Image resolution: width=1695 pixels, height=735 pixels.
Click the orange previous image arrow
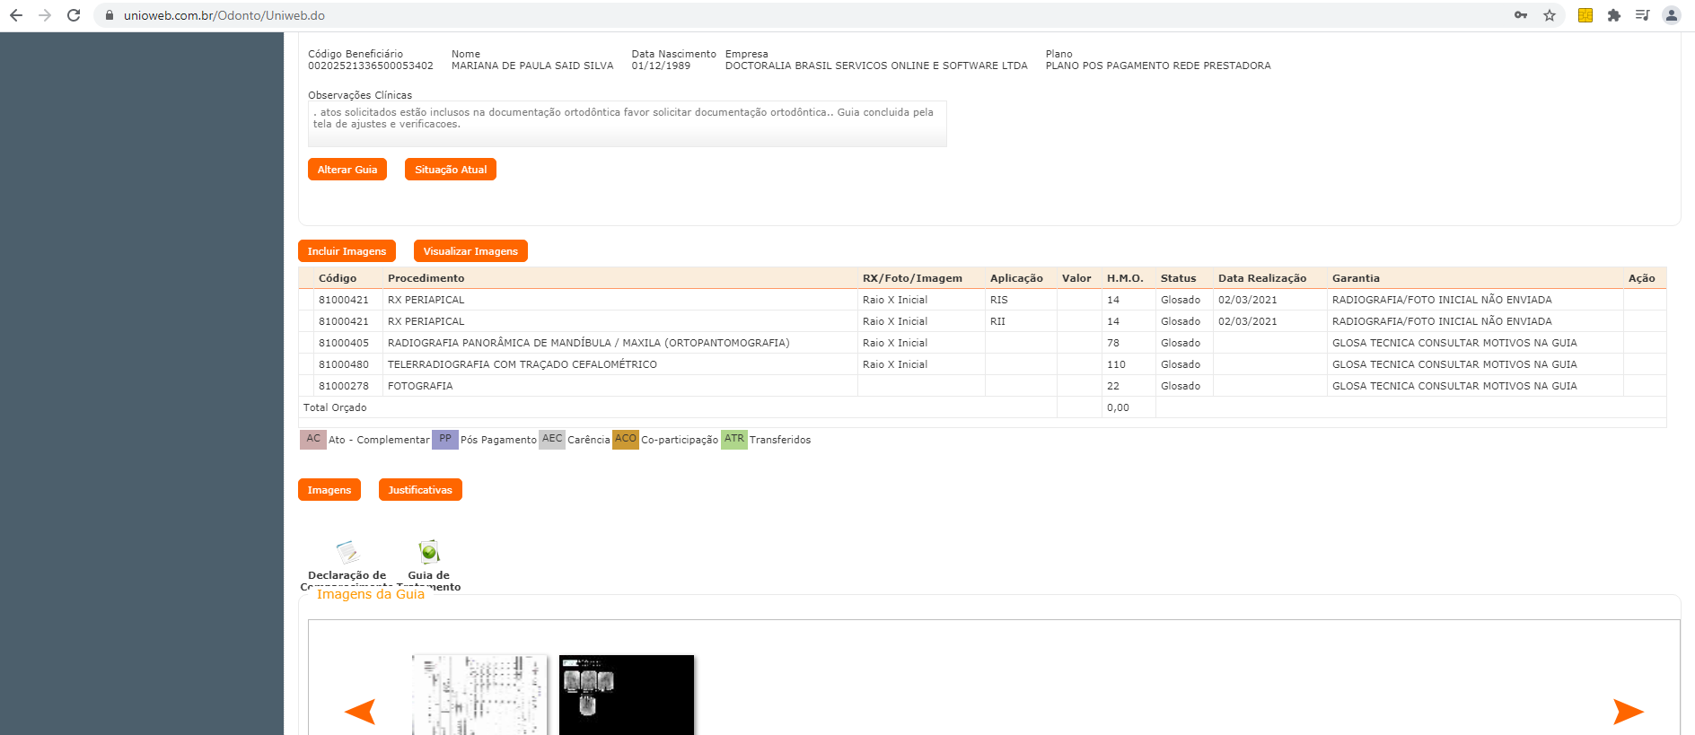(360, 712)
